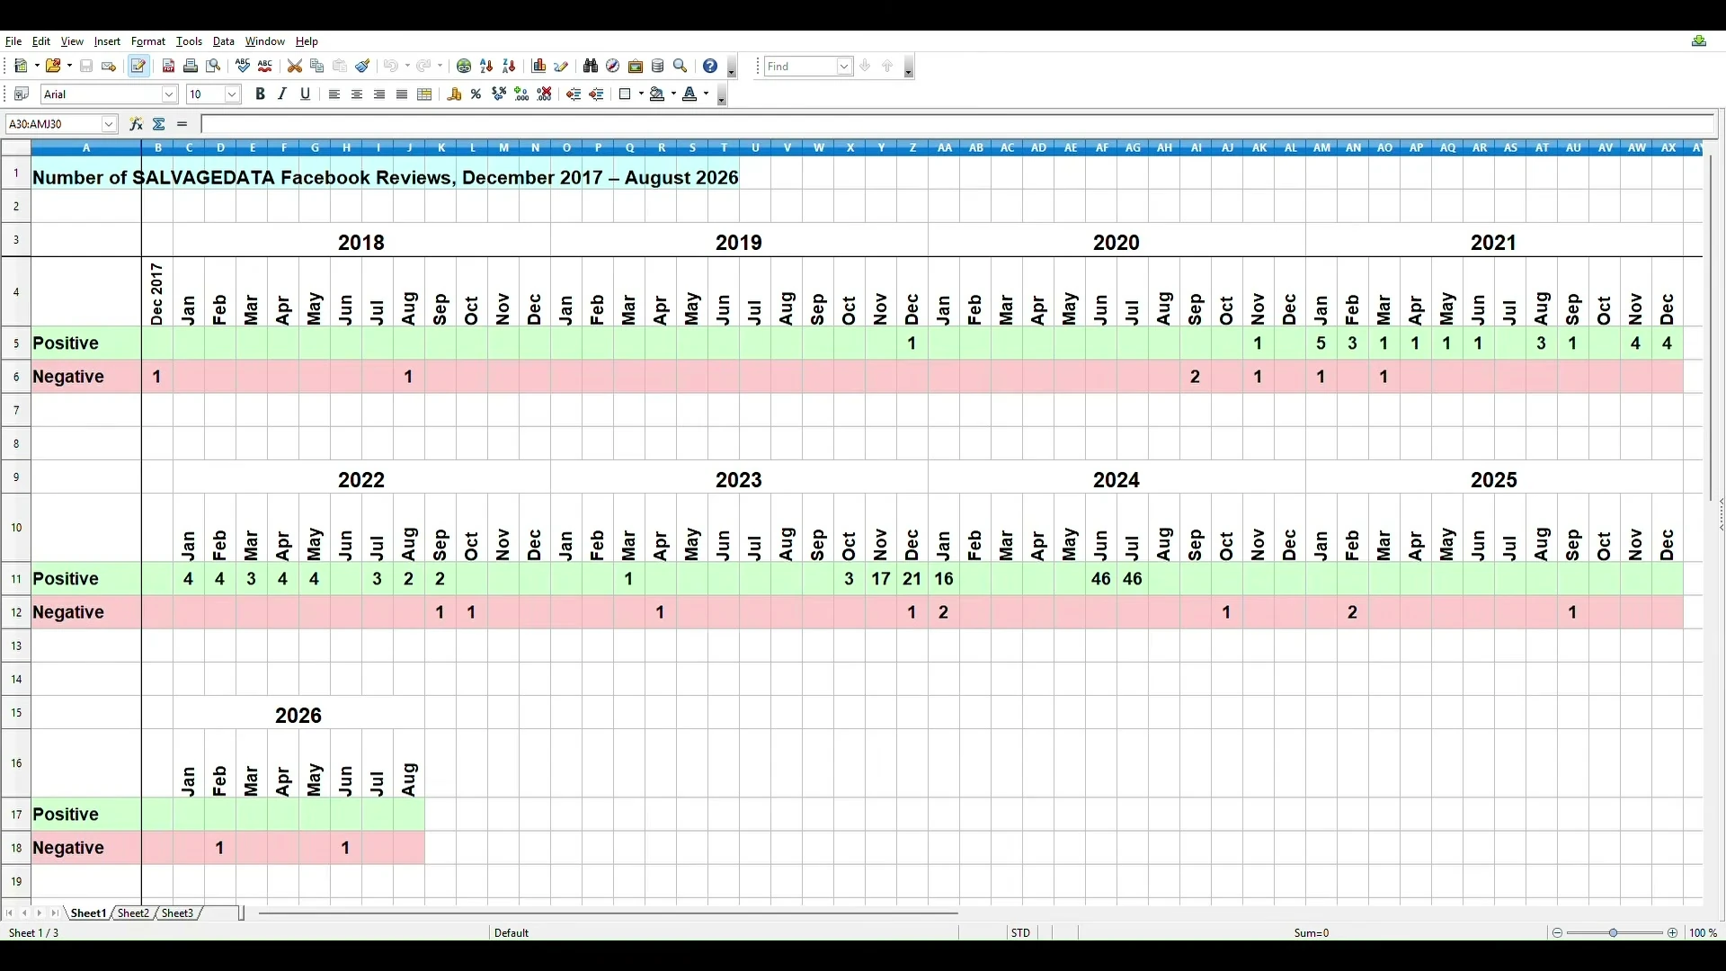Insert the Sum function

pos(159,124)
